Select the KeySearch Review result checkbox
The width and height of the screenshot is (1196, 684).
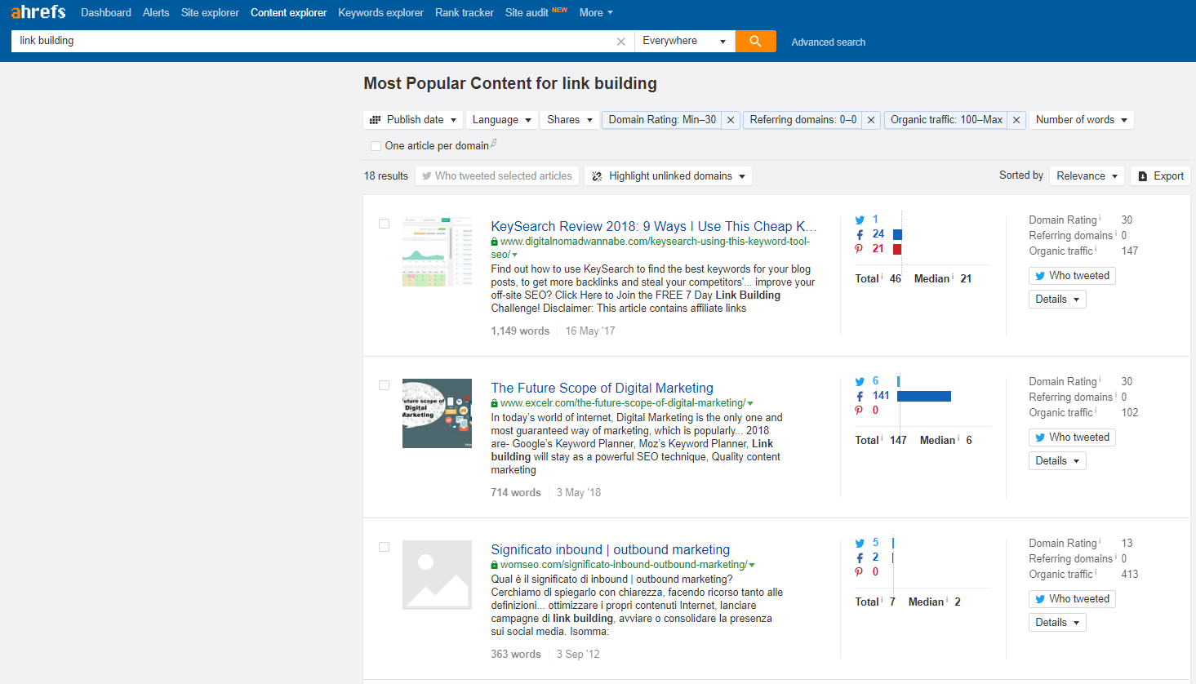384,224
